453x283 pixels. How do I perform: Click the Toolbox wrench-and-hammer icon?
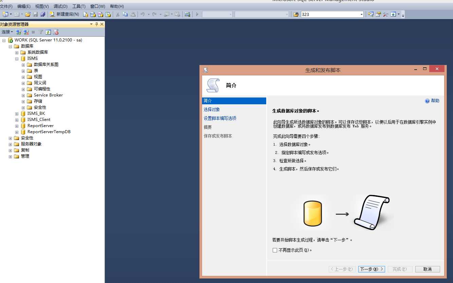386,14
